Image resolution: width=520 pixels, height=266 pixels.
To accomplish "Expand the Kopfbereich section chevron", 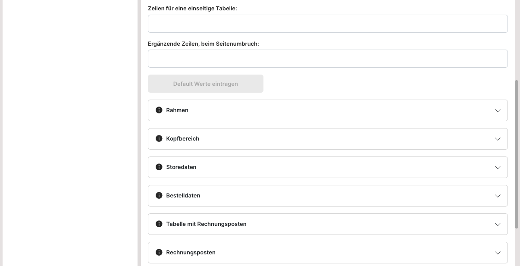I will pyautogui.click(x=498, y=139).
